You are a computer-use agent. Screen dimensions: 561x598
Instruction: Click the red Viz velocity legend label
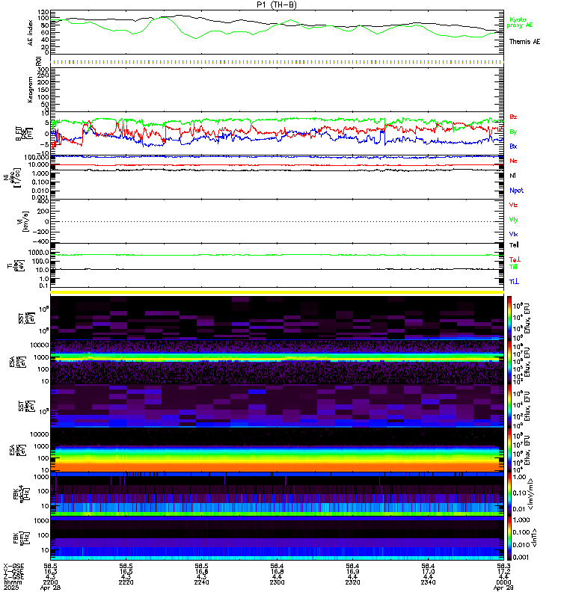513,205
